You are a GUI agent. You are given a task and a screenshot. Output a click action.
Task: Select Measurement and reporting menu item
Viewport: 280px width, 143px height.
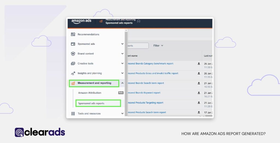pyautogui.click(x=94, y=83)
